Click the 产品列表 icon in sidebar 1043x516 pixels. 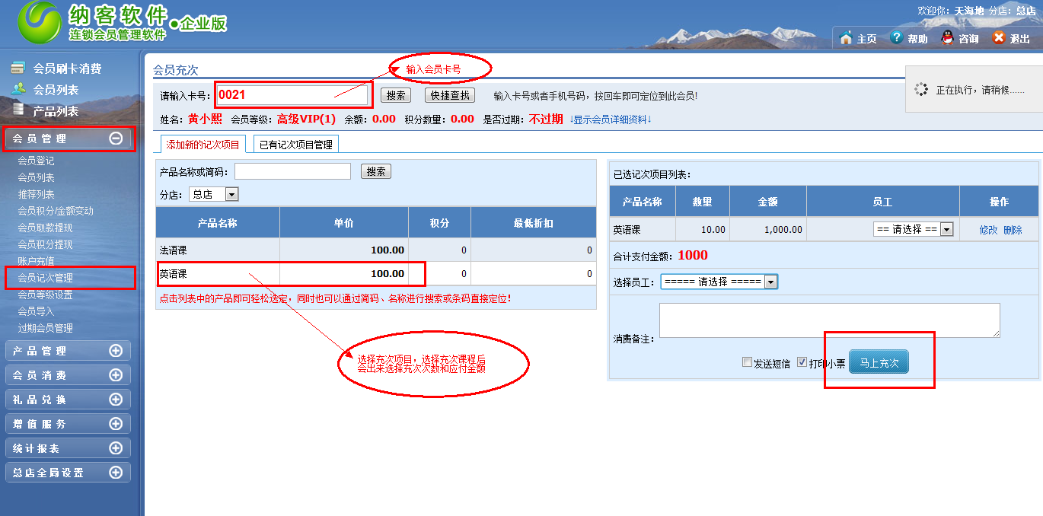(18, 110)
